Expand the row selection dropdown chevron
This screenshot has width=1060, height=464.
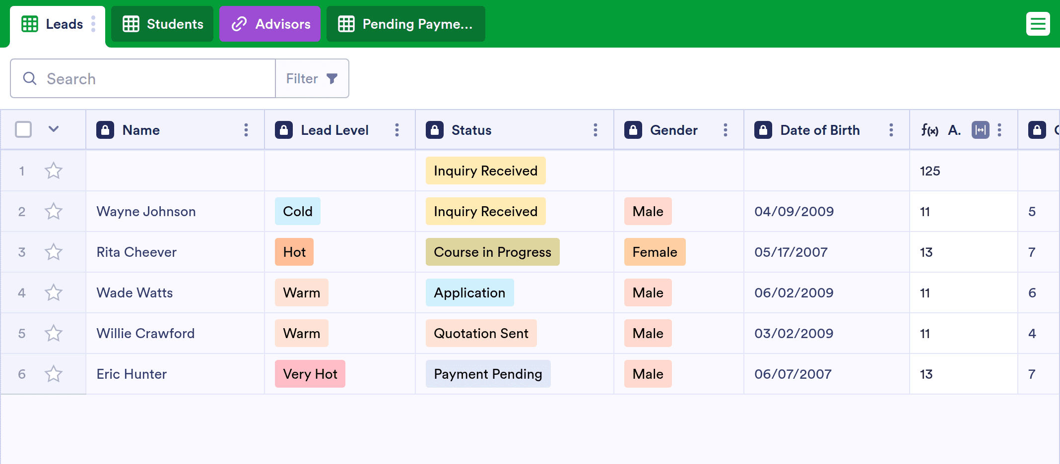54,129
